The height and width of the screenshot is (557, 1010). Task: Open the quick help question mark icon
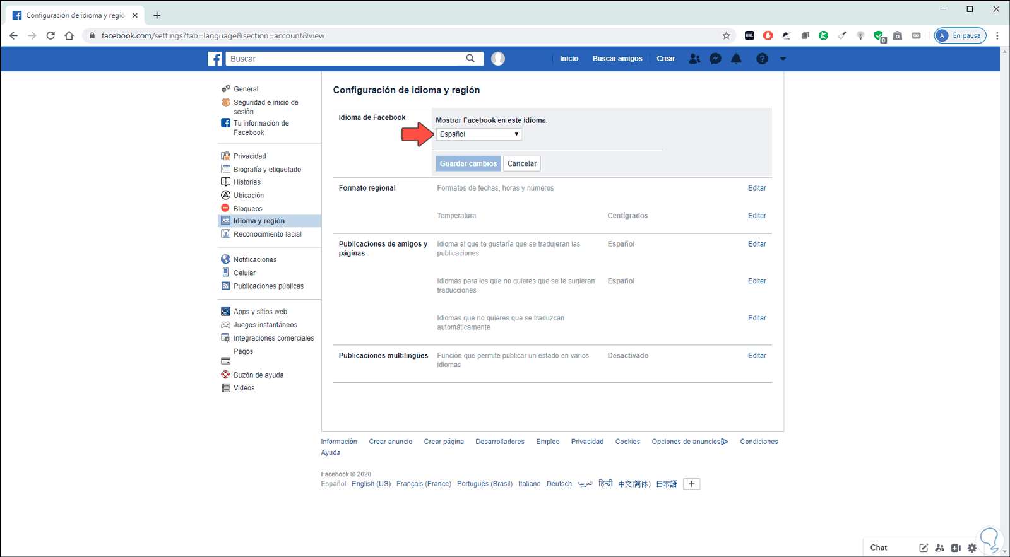pos(762,59)
